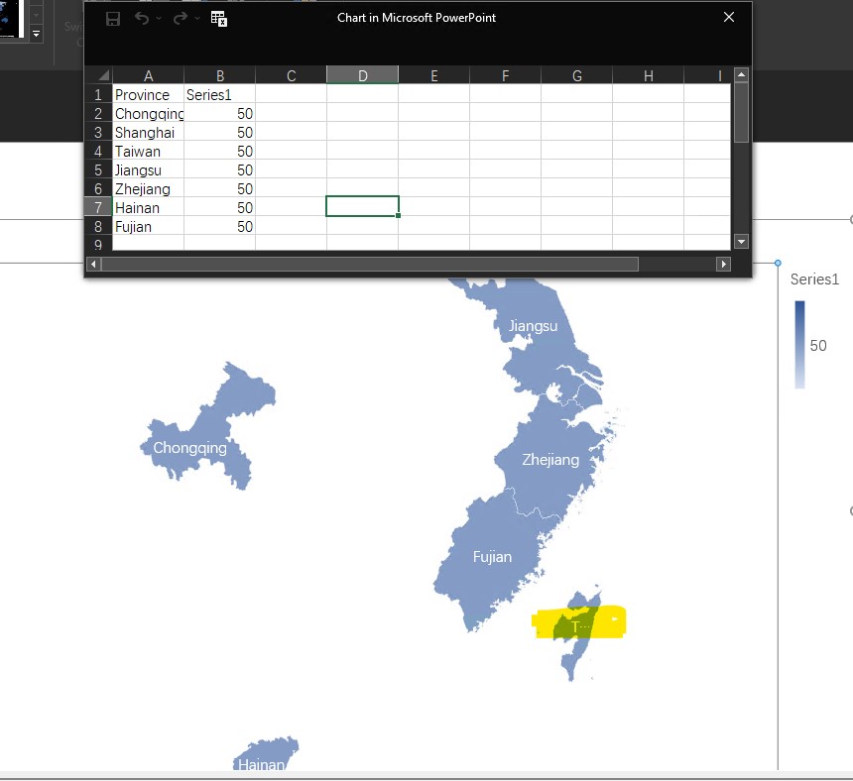Click the slide thumbnail in PowerPoint window
853x781 pixels.
(12, 19)
